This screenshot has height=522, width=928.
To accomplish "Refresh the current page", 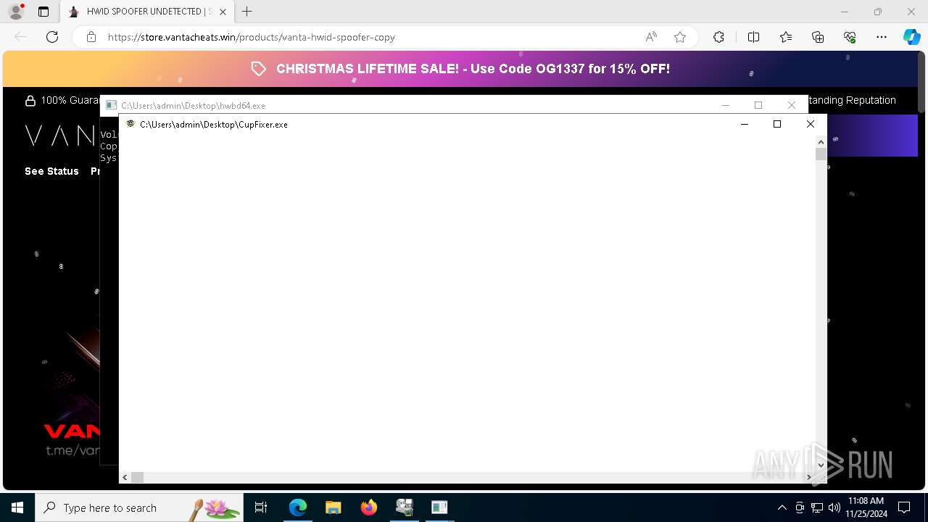I will [x=52, y=37].
